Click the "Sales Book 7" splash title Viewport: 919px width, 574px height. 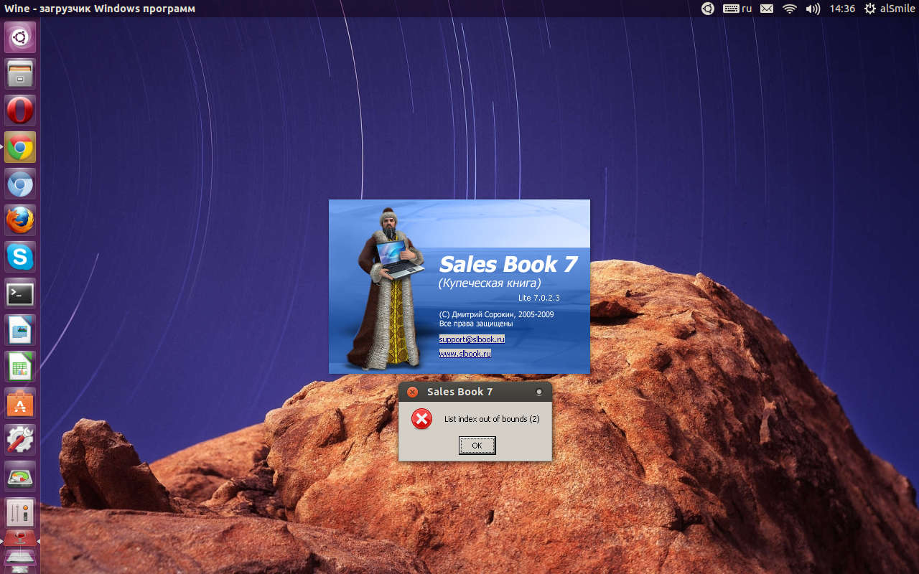click(508, 264)
